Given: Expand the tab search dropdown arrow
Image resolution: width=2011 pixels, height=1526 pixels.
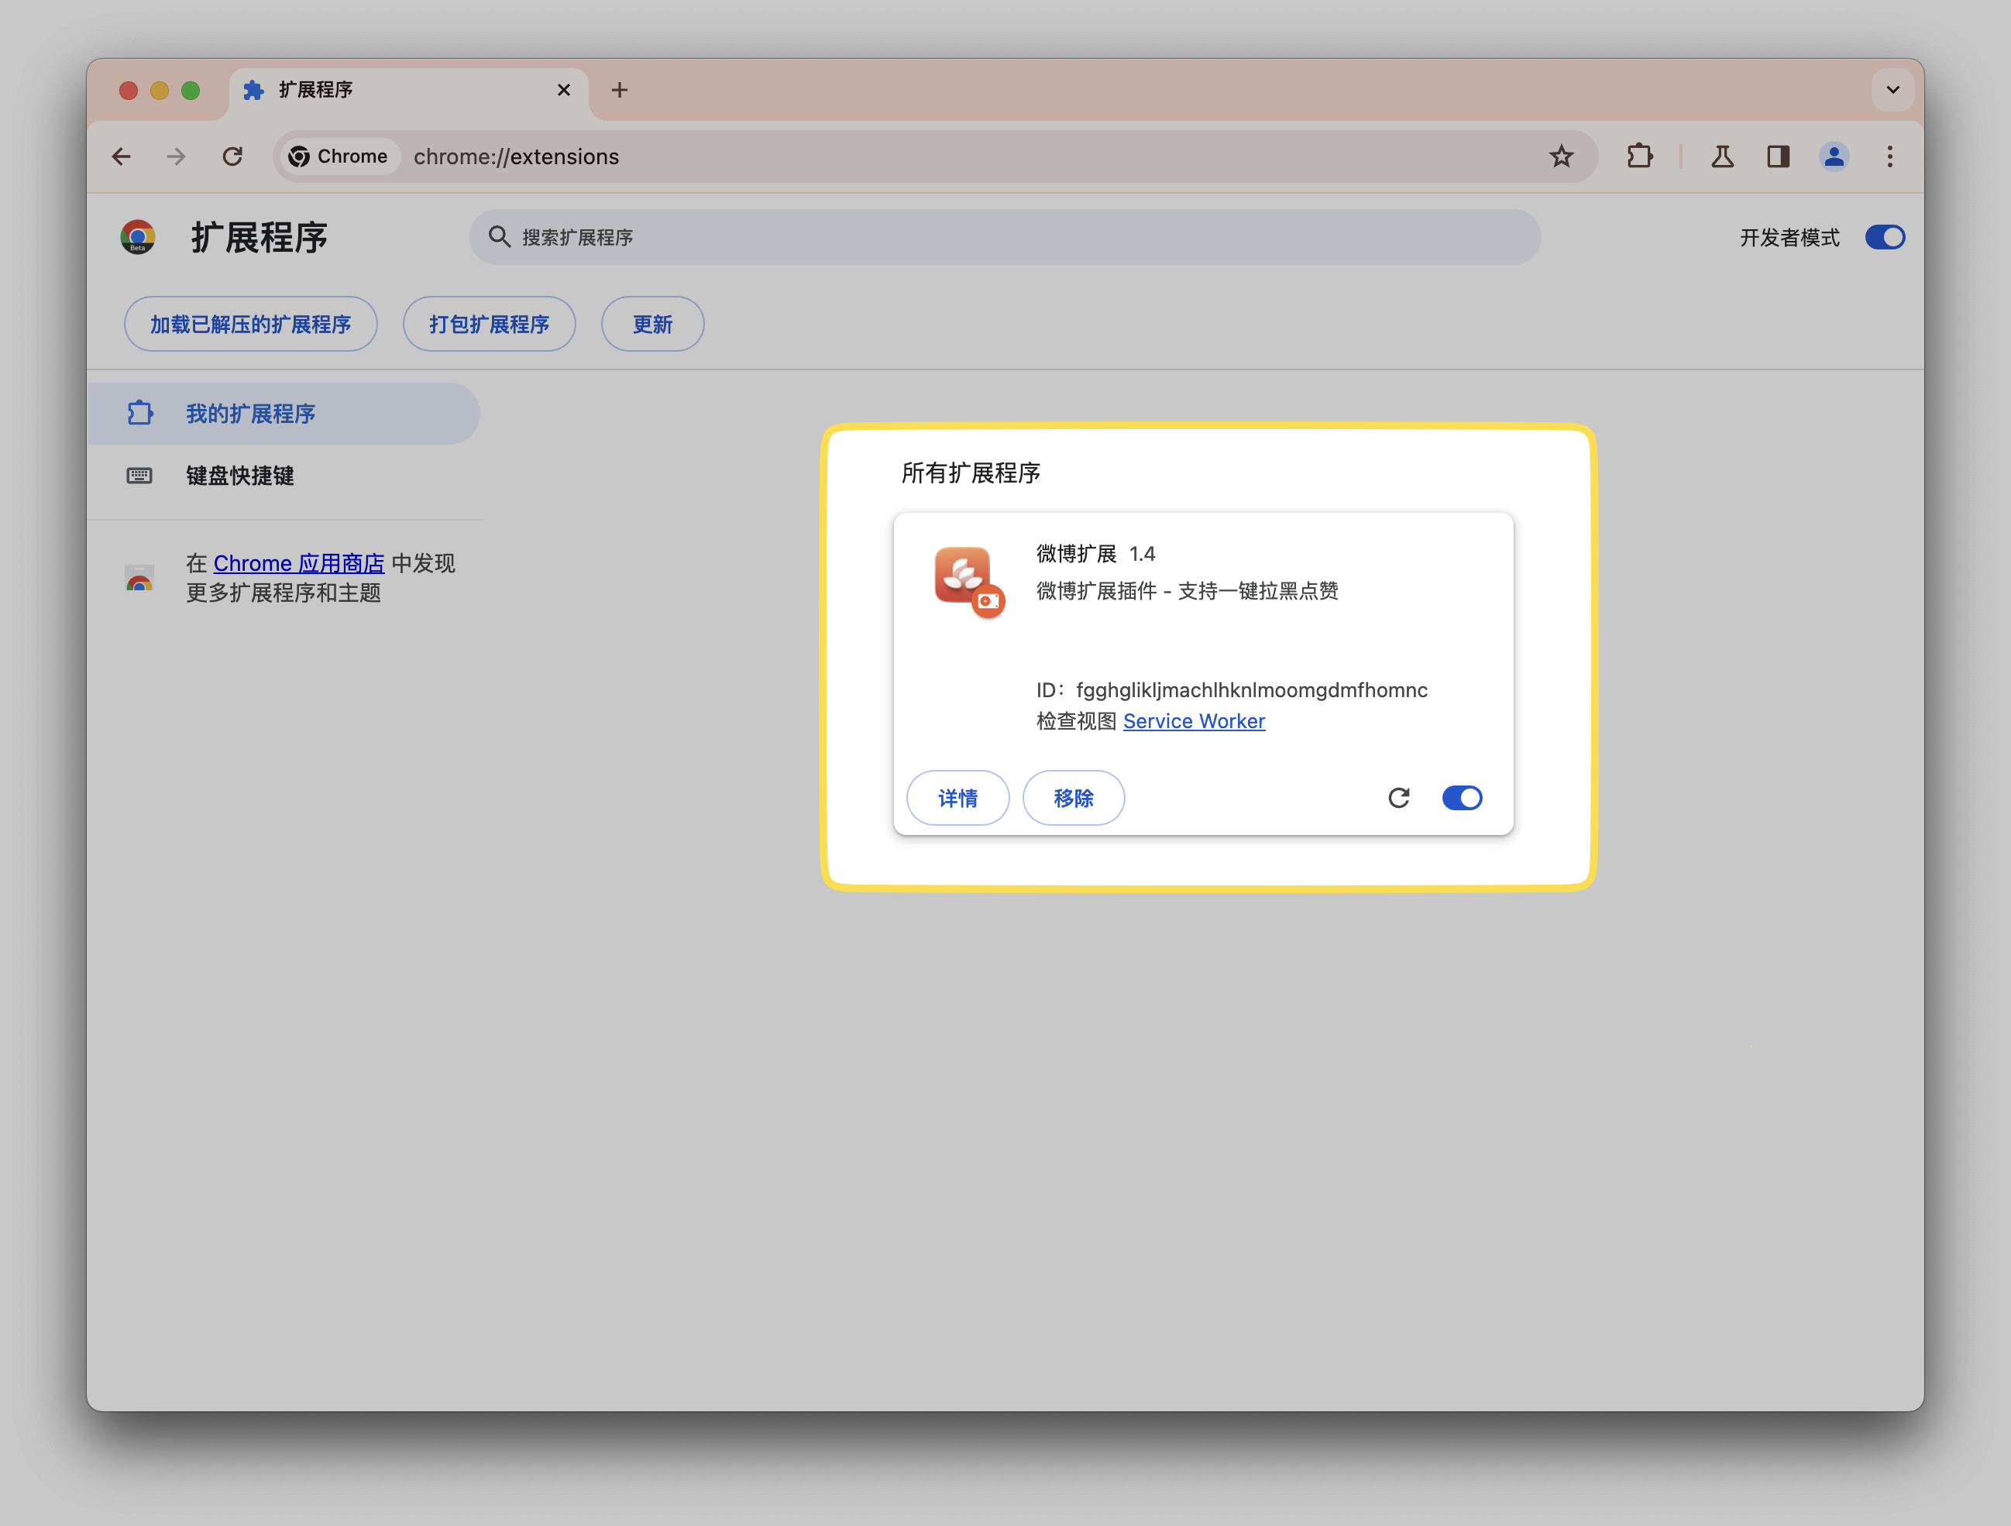Looking at the screenshot, I should [1892, 90].
